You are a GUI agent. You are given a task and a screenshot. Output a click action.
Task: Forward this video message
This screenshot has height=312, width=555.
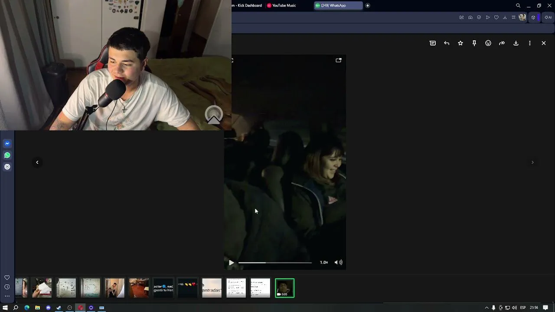tap(502, 43)
